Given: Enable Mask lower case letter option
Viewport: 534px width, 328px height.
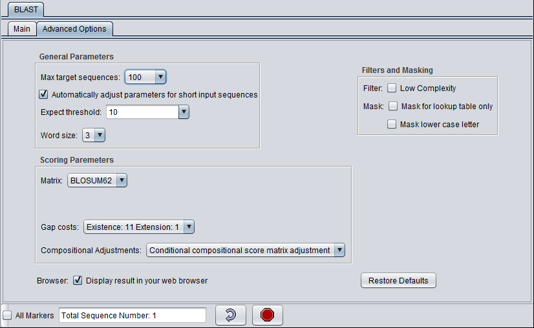Looking at the screenshot, I should 392,125.
